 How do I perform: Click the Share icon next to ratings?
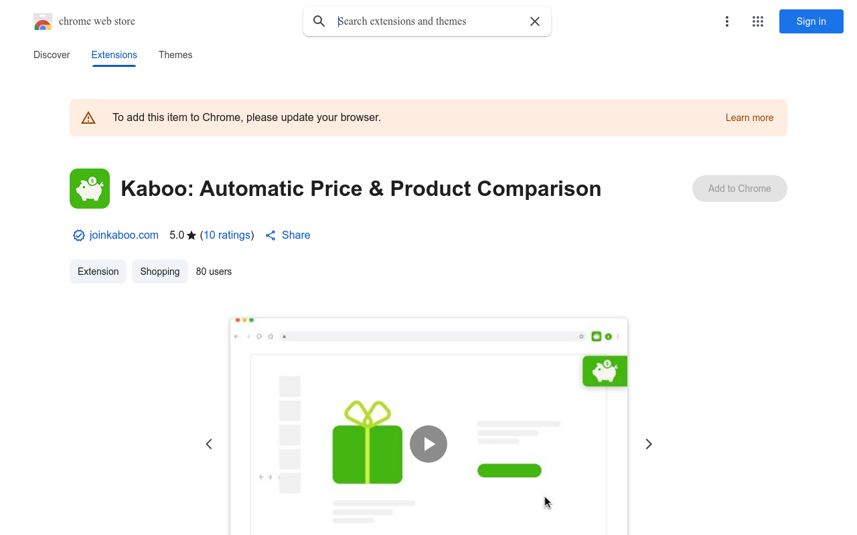click(x=270, y=235)
